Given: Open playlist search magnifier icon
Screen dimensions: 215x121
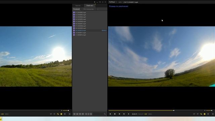Looking at the screenshot, I should click(x=105, y=114).
